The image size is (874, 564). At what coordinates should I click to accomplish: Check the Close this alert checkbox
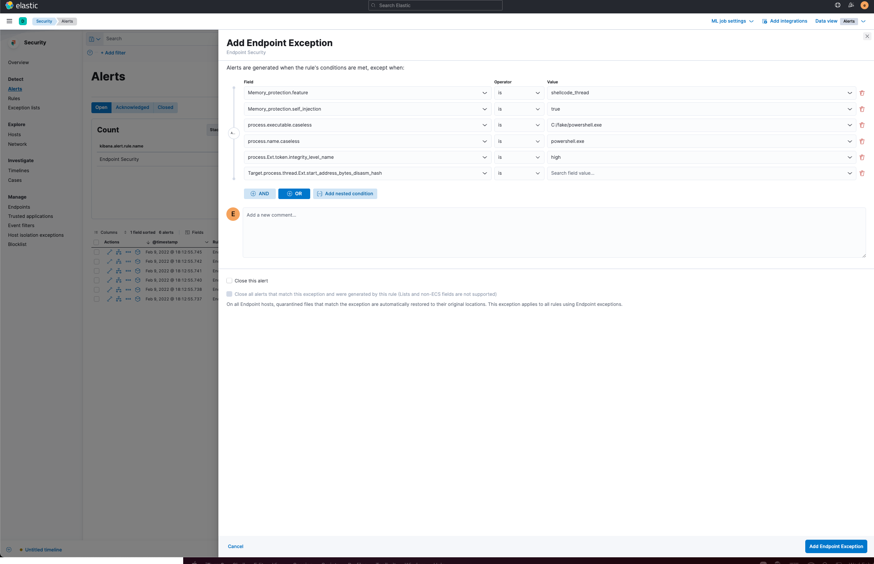click(229, 281)
